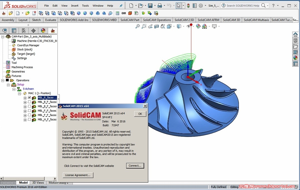Switch to the ConfigurationManager tab icon
300x190 pixels.
coord(24,31)
